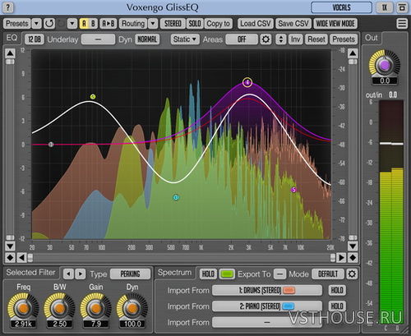
Task: Click the STEREO channel group button
Action: pos(173,24)
